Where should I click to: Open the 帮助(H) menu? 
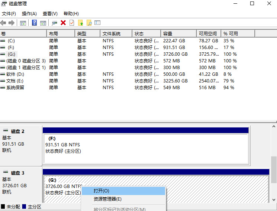tap(71, 14)
